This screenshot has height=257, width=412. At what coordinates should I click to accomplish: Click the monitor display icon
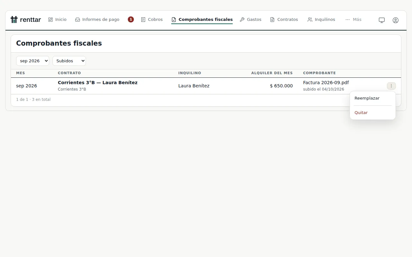pos(382,20)
